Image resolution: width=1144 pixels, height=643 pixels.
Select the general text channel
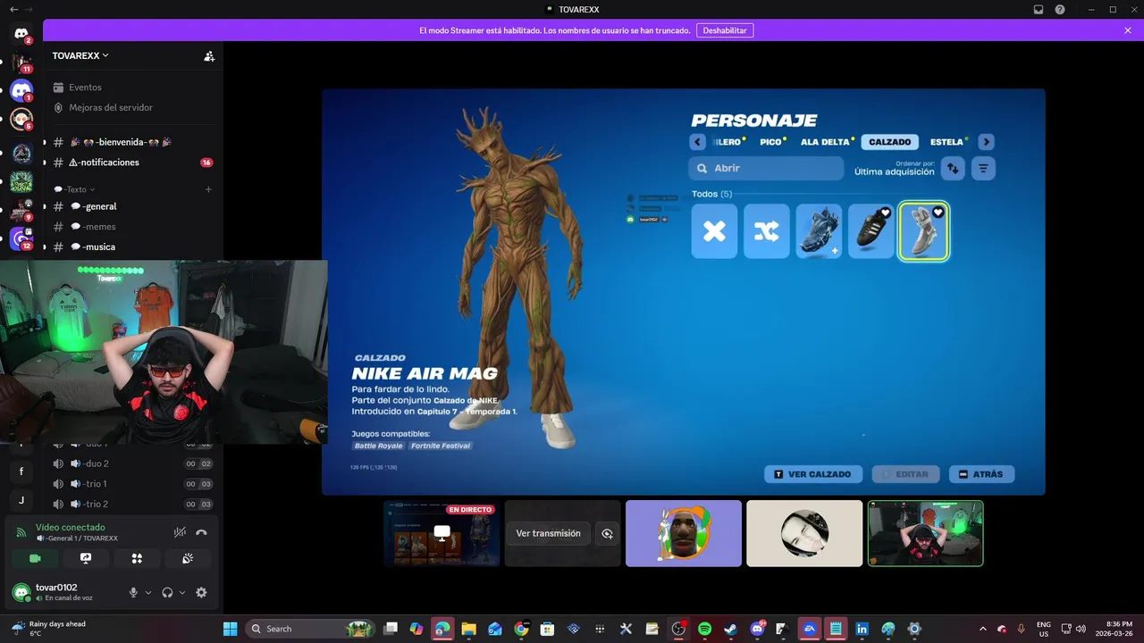pyautogui.click(x=133, y=206)
